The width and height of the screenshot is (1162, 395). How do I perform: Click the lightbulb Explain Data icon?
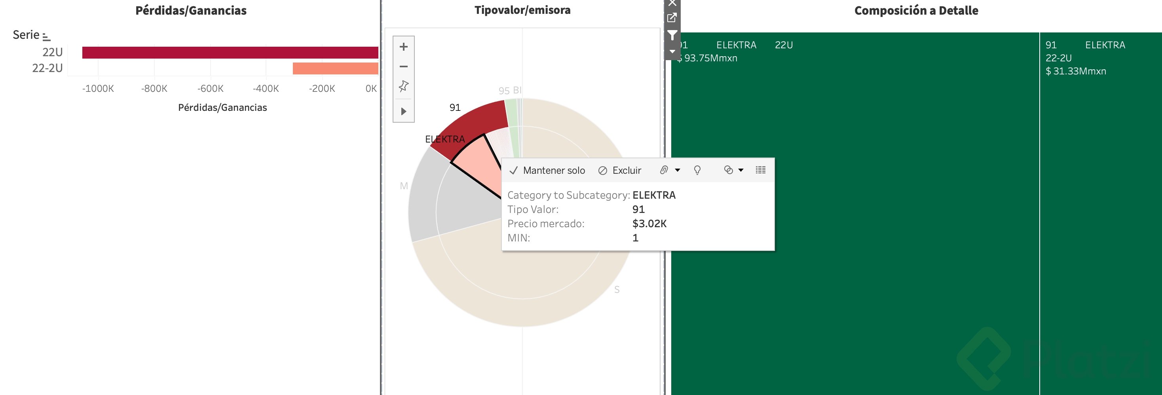tap(697, 170)
